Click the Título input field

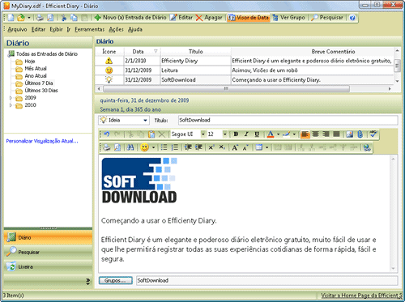[288, 120]
